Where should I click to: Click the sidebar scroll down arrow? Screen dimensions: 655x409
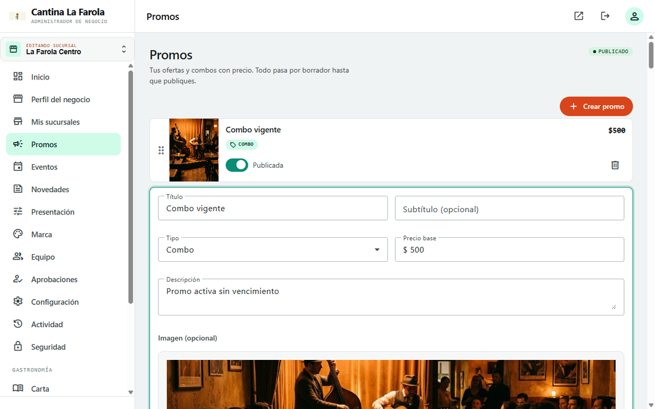tap(131, 392)
